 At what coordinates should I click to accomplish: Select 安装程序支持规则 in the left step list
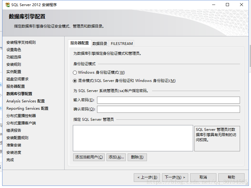(x=21, y=42)
